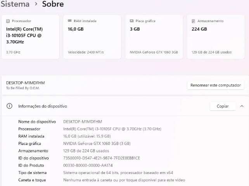Click the Armazenamento disk icon
Image resolution: width=249 pixels, height=186 pixels.
coord(194,21)
